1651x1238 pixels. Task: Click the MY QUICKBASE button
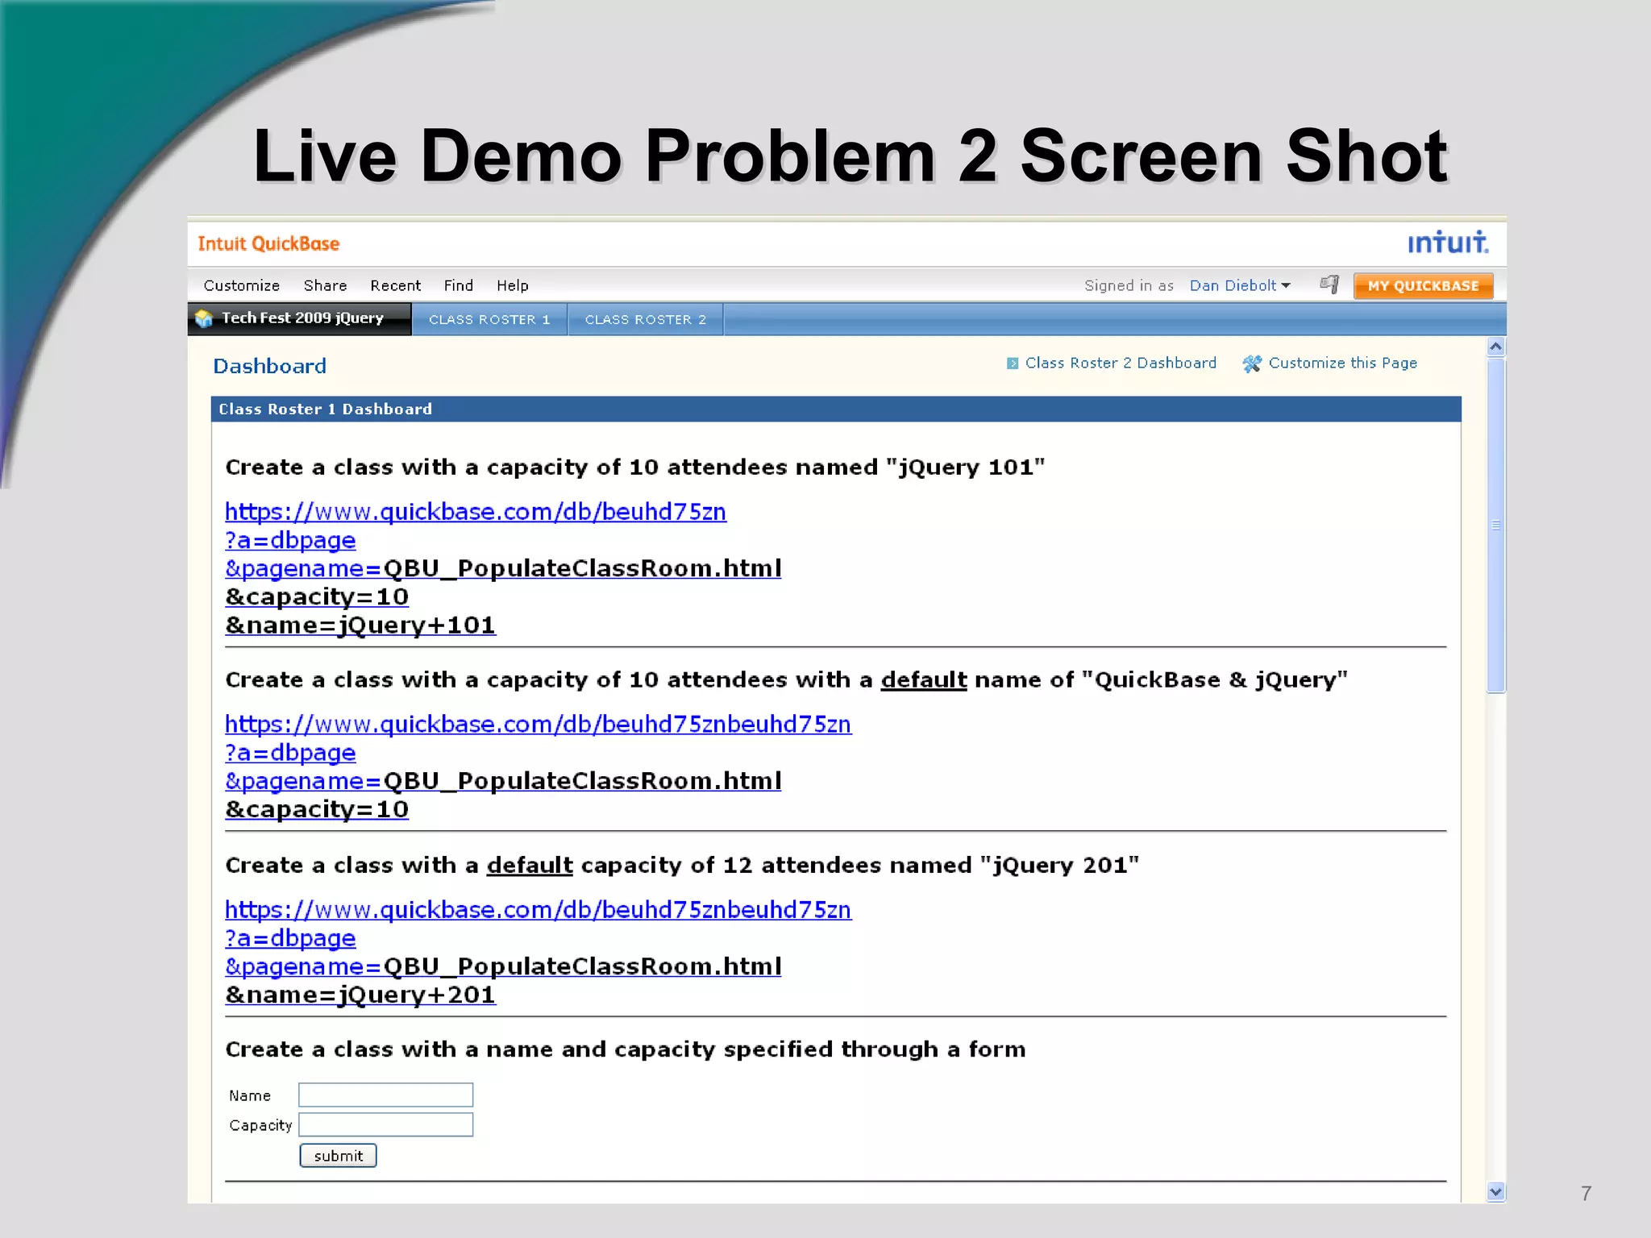click(1423, 285)
